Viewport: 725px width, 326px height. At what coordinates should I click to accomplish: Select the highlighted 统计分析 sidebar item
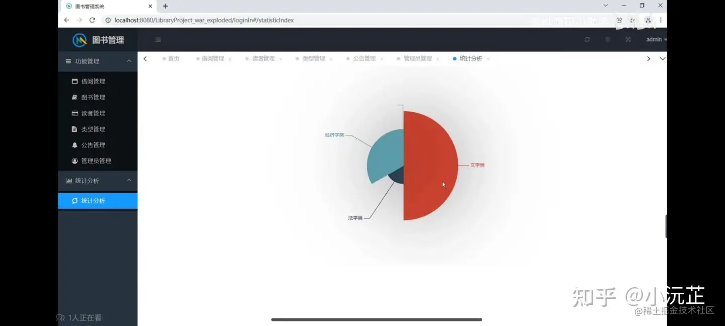coord(98,201)
